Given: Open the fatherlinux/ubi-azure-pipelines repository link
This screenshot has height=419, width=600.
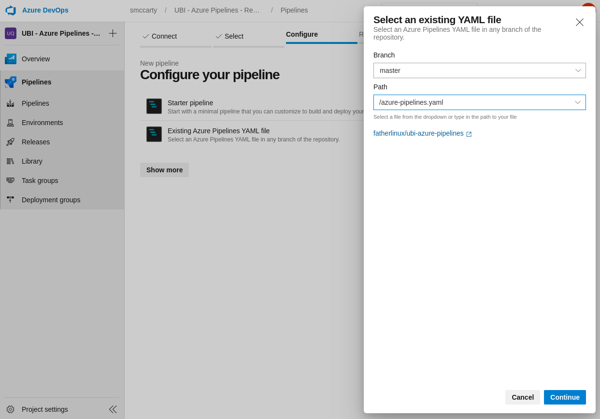Looking at the screenshot, I should [418, 133].
